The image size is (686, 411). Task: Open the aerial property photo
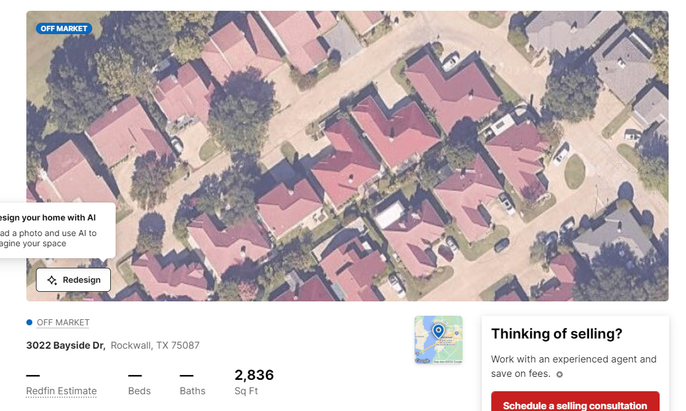click(347, 156)
